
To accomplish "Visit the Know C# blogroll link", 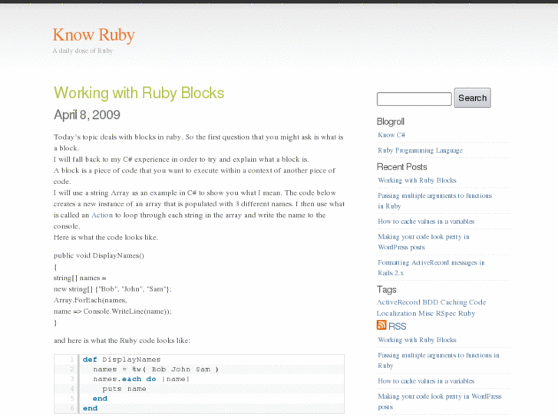I will (391, 135).
